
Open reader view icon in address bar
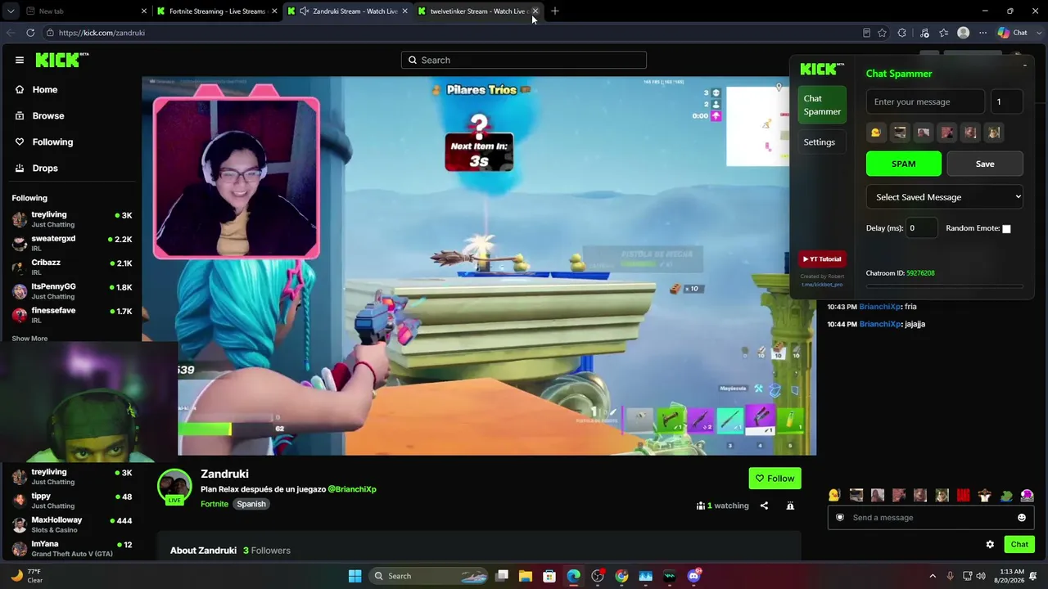pyautogui.click(x=866, y=33)
